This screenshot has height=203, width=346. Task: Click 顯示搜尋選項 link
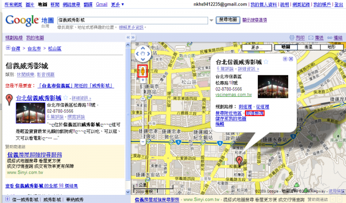pos(255,20)
